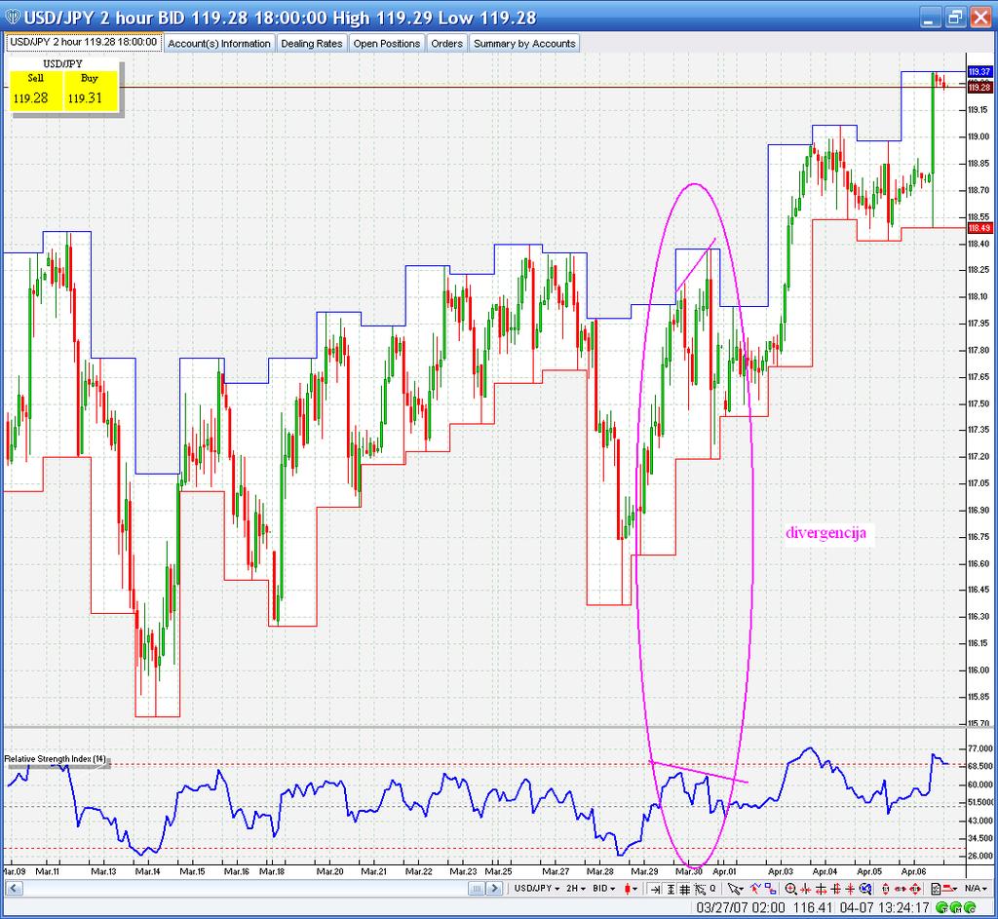Click the 119.28 current price marker
This screenshot has width=998, height=919.
[979, 87]
